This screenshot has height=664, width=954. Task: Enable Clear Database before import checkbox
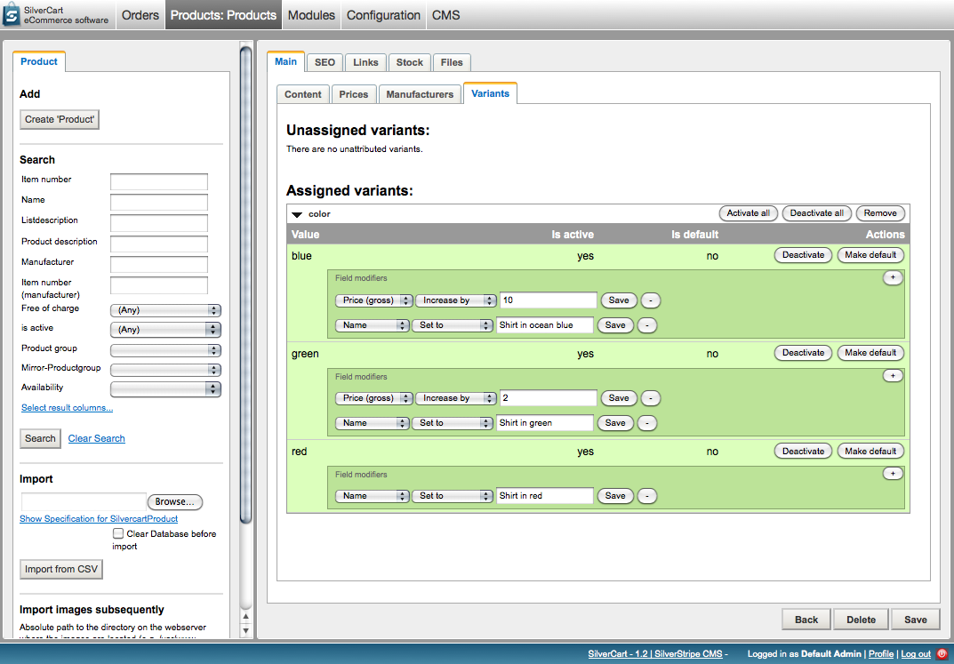tap(118, 534)
